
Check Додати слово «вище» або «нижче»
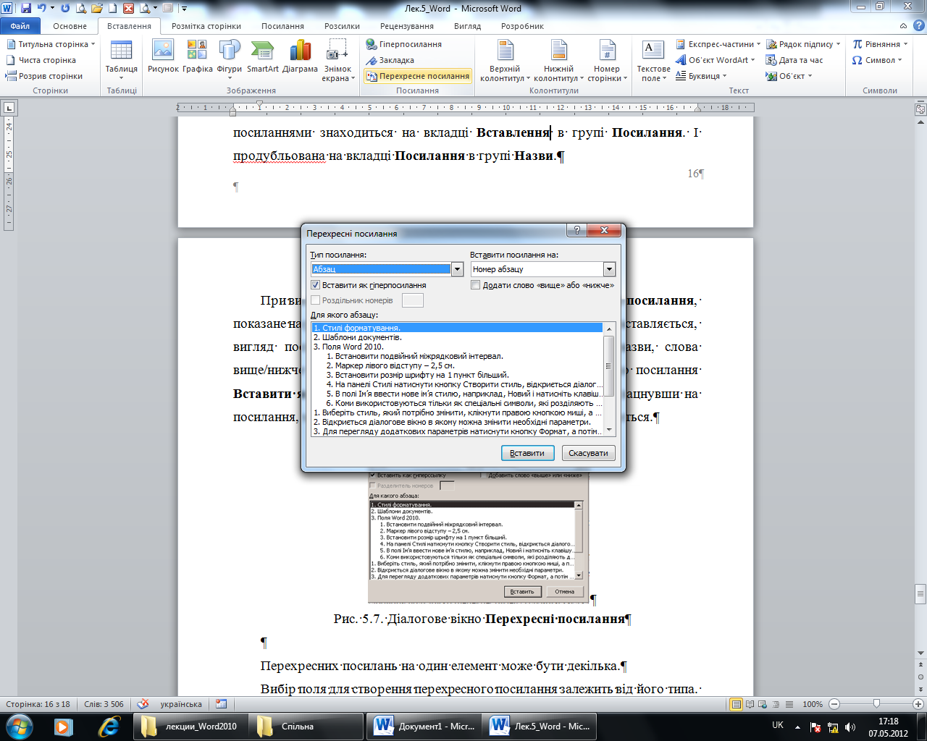pos(475,285)
